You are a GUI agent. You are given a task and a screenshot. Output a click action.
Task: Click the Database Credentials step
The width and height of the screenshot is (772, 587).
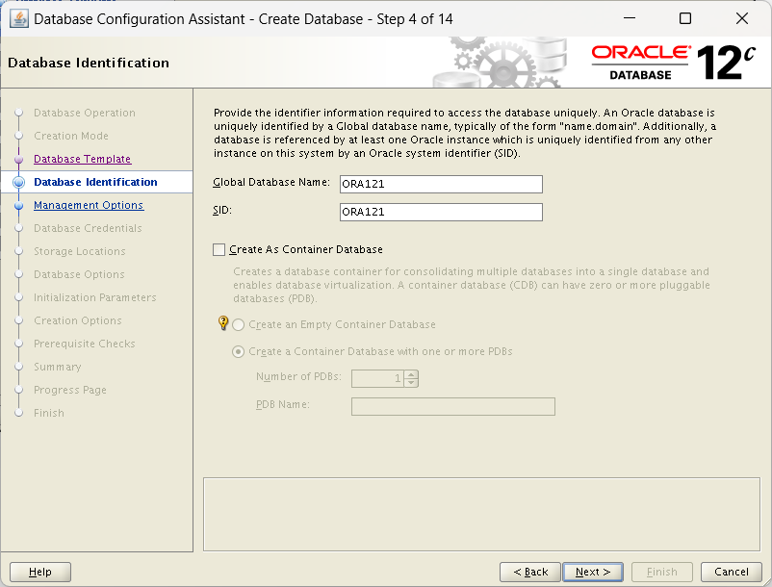(88, 228)
